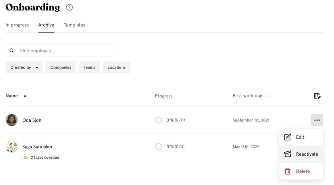Image resolution: width=334 pixels, height=185 pixels.
Task: Focus the Find employee search field
Action: 60,51
